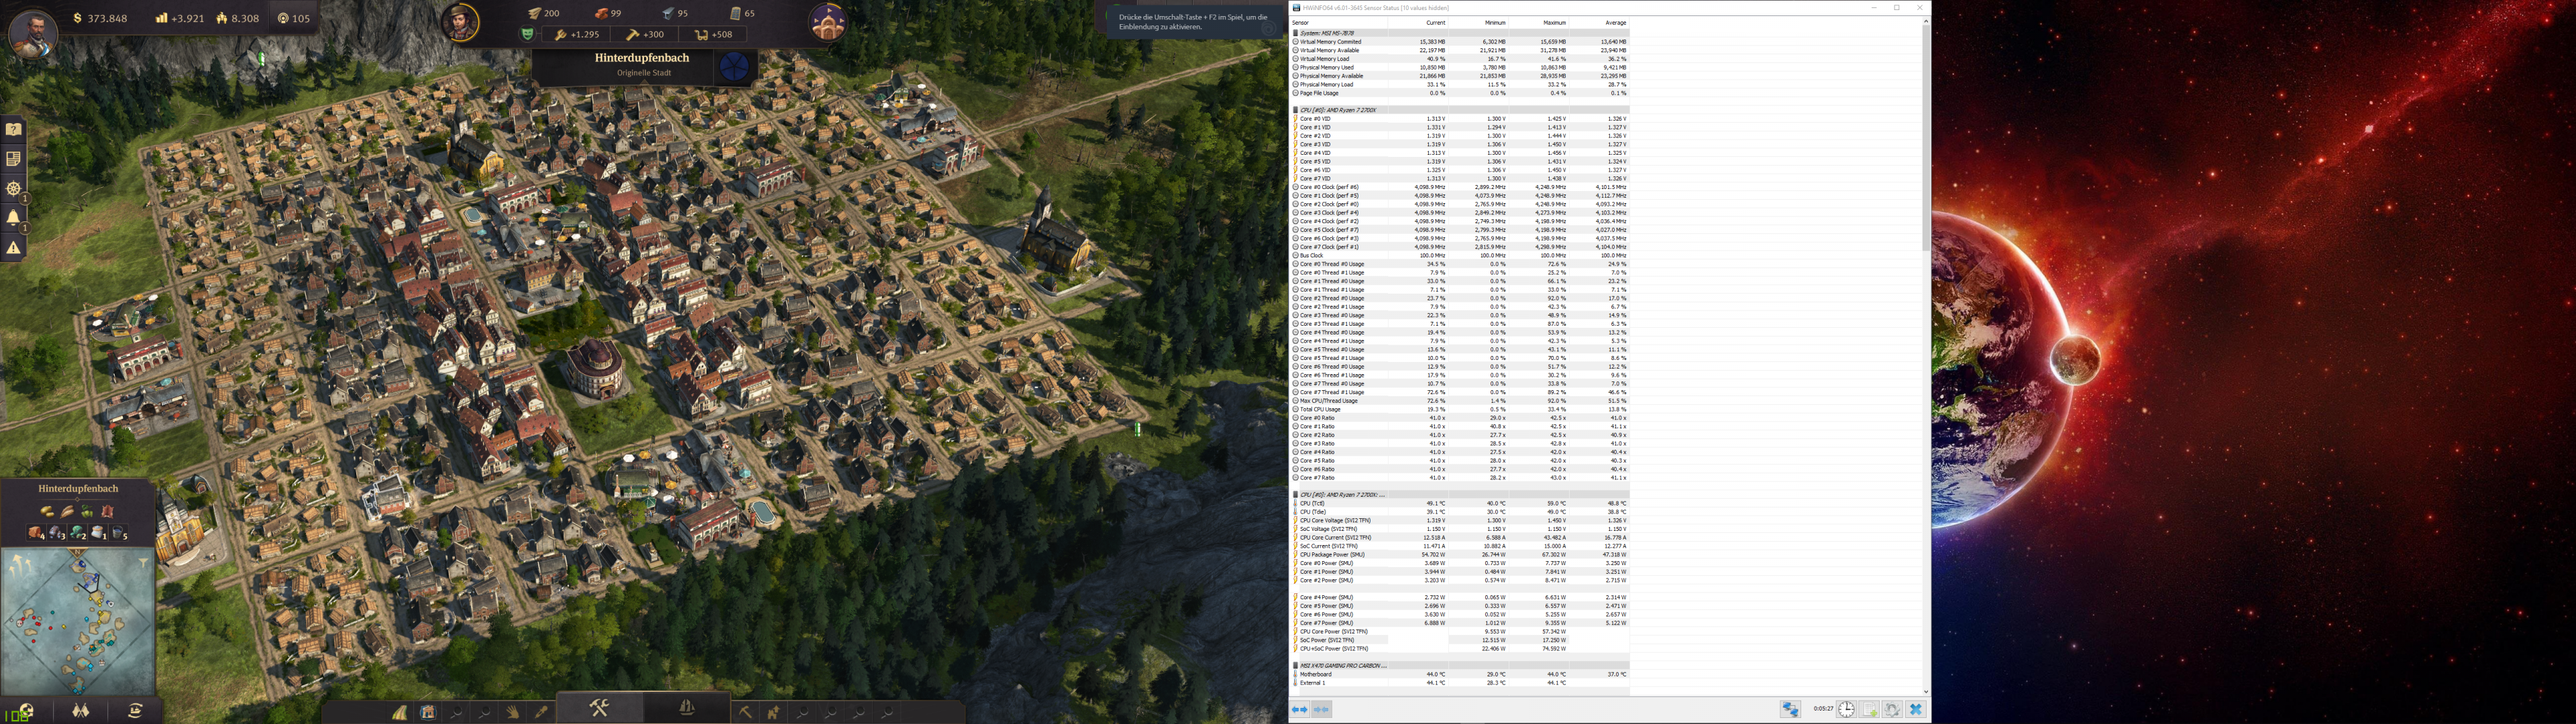The image size is (2576, 724).
Task: Click the HWiNFO reset clock button
Action: click(x=1846, y=709)
